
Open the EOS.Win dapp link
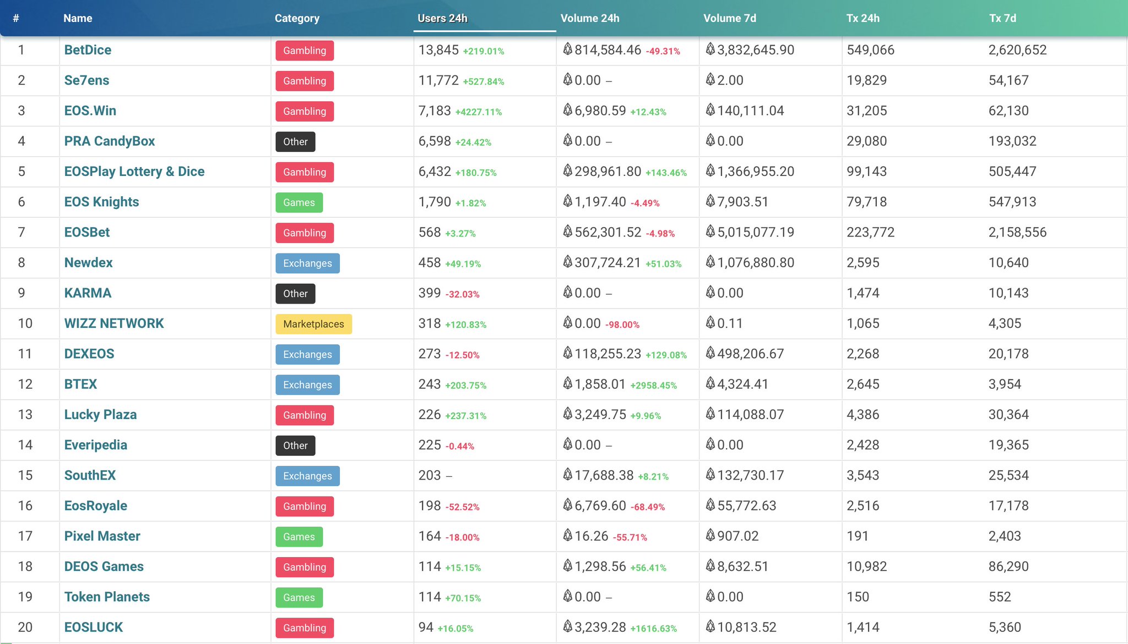click(90, 111)
